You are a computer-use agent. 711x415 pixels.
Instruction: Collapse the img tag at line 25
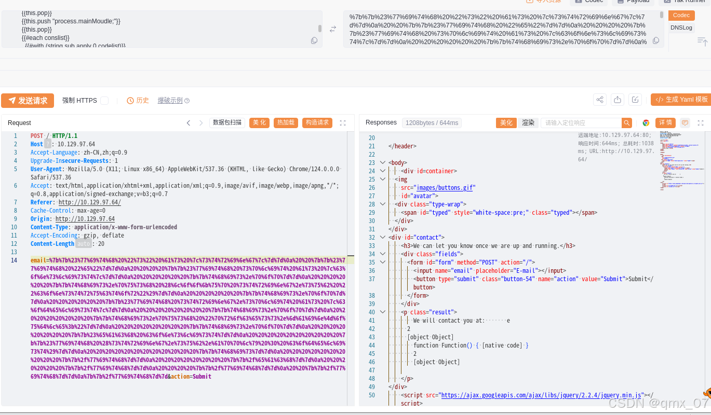tap(383, 179)
